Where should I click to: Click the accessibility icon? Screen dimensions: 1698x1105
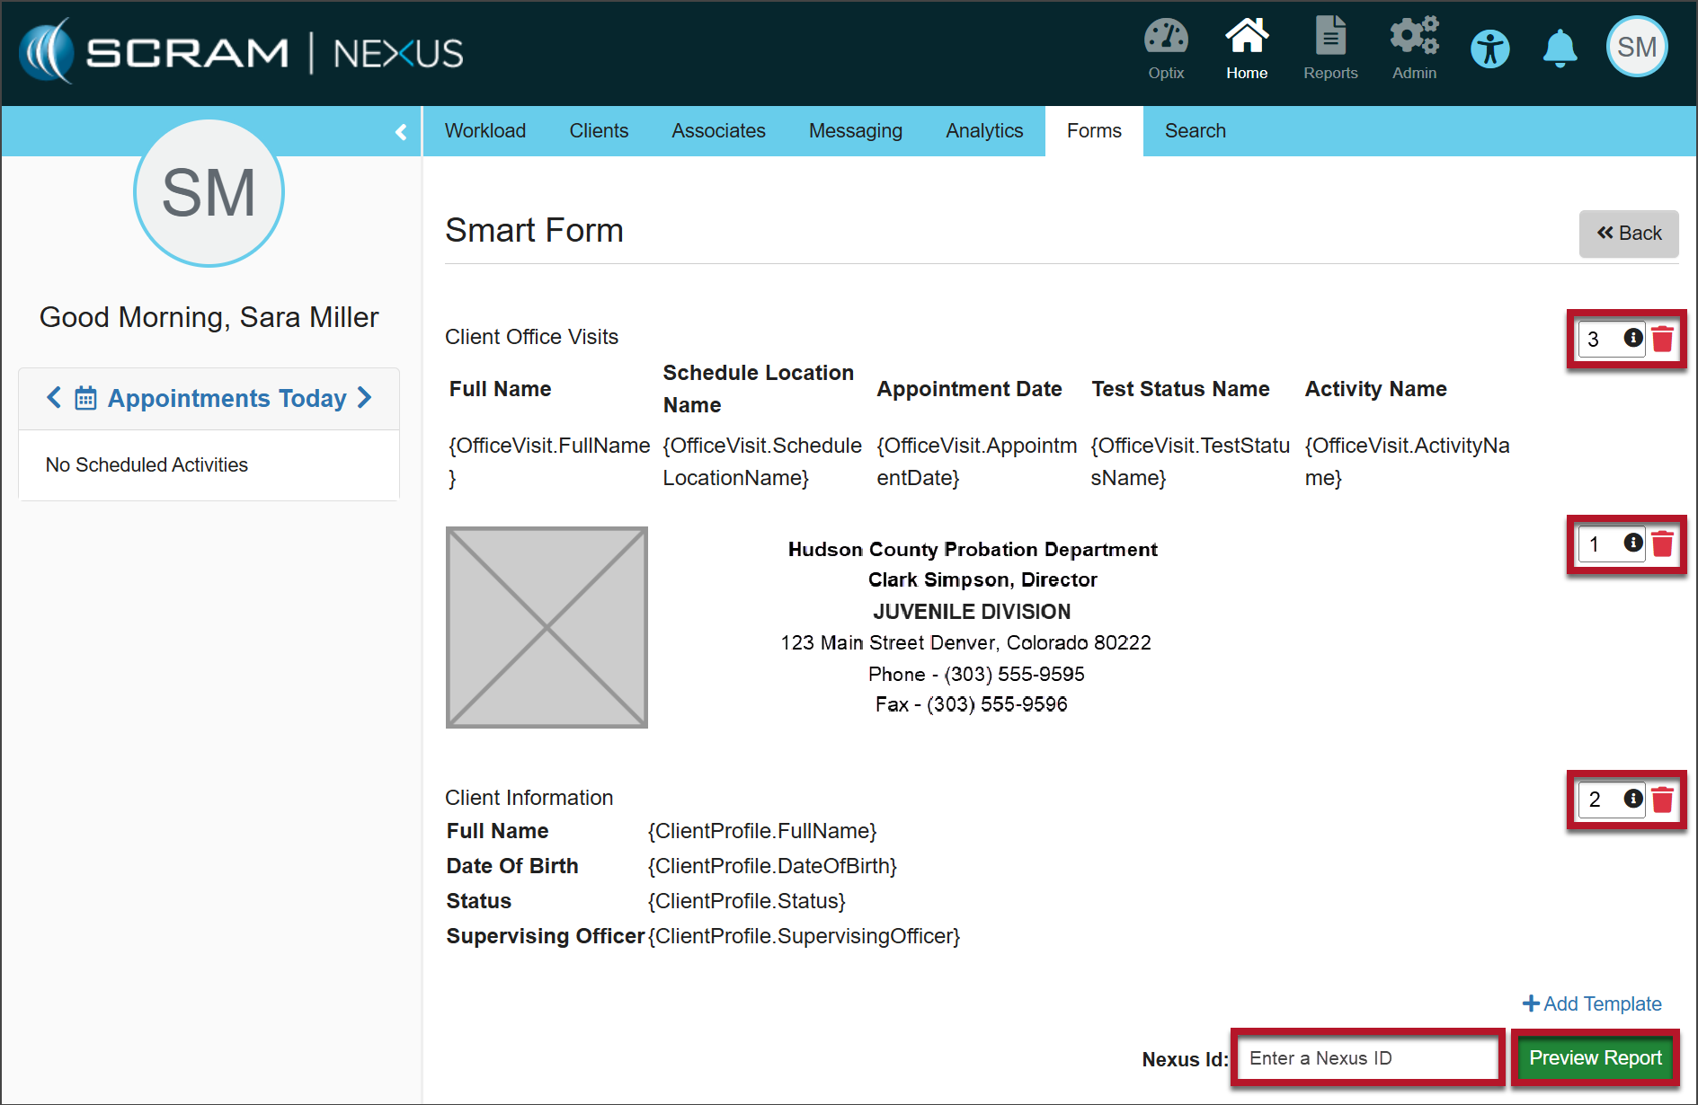(1489, 49)
